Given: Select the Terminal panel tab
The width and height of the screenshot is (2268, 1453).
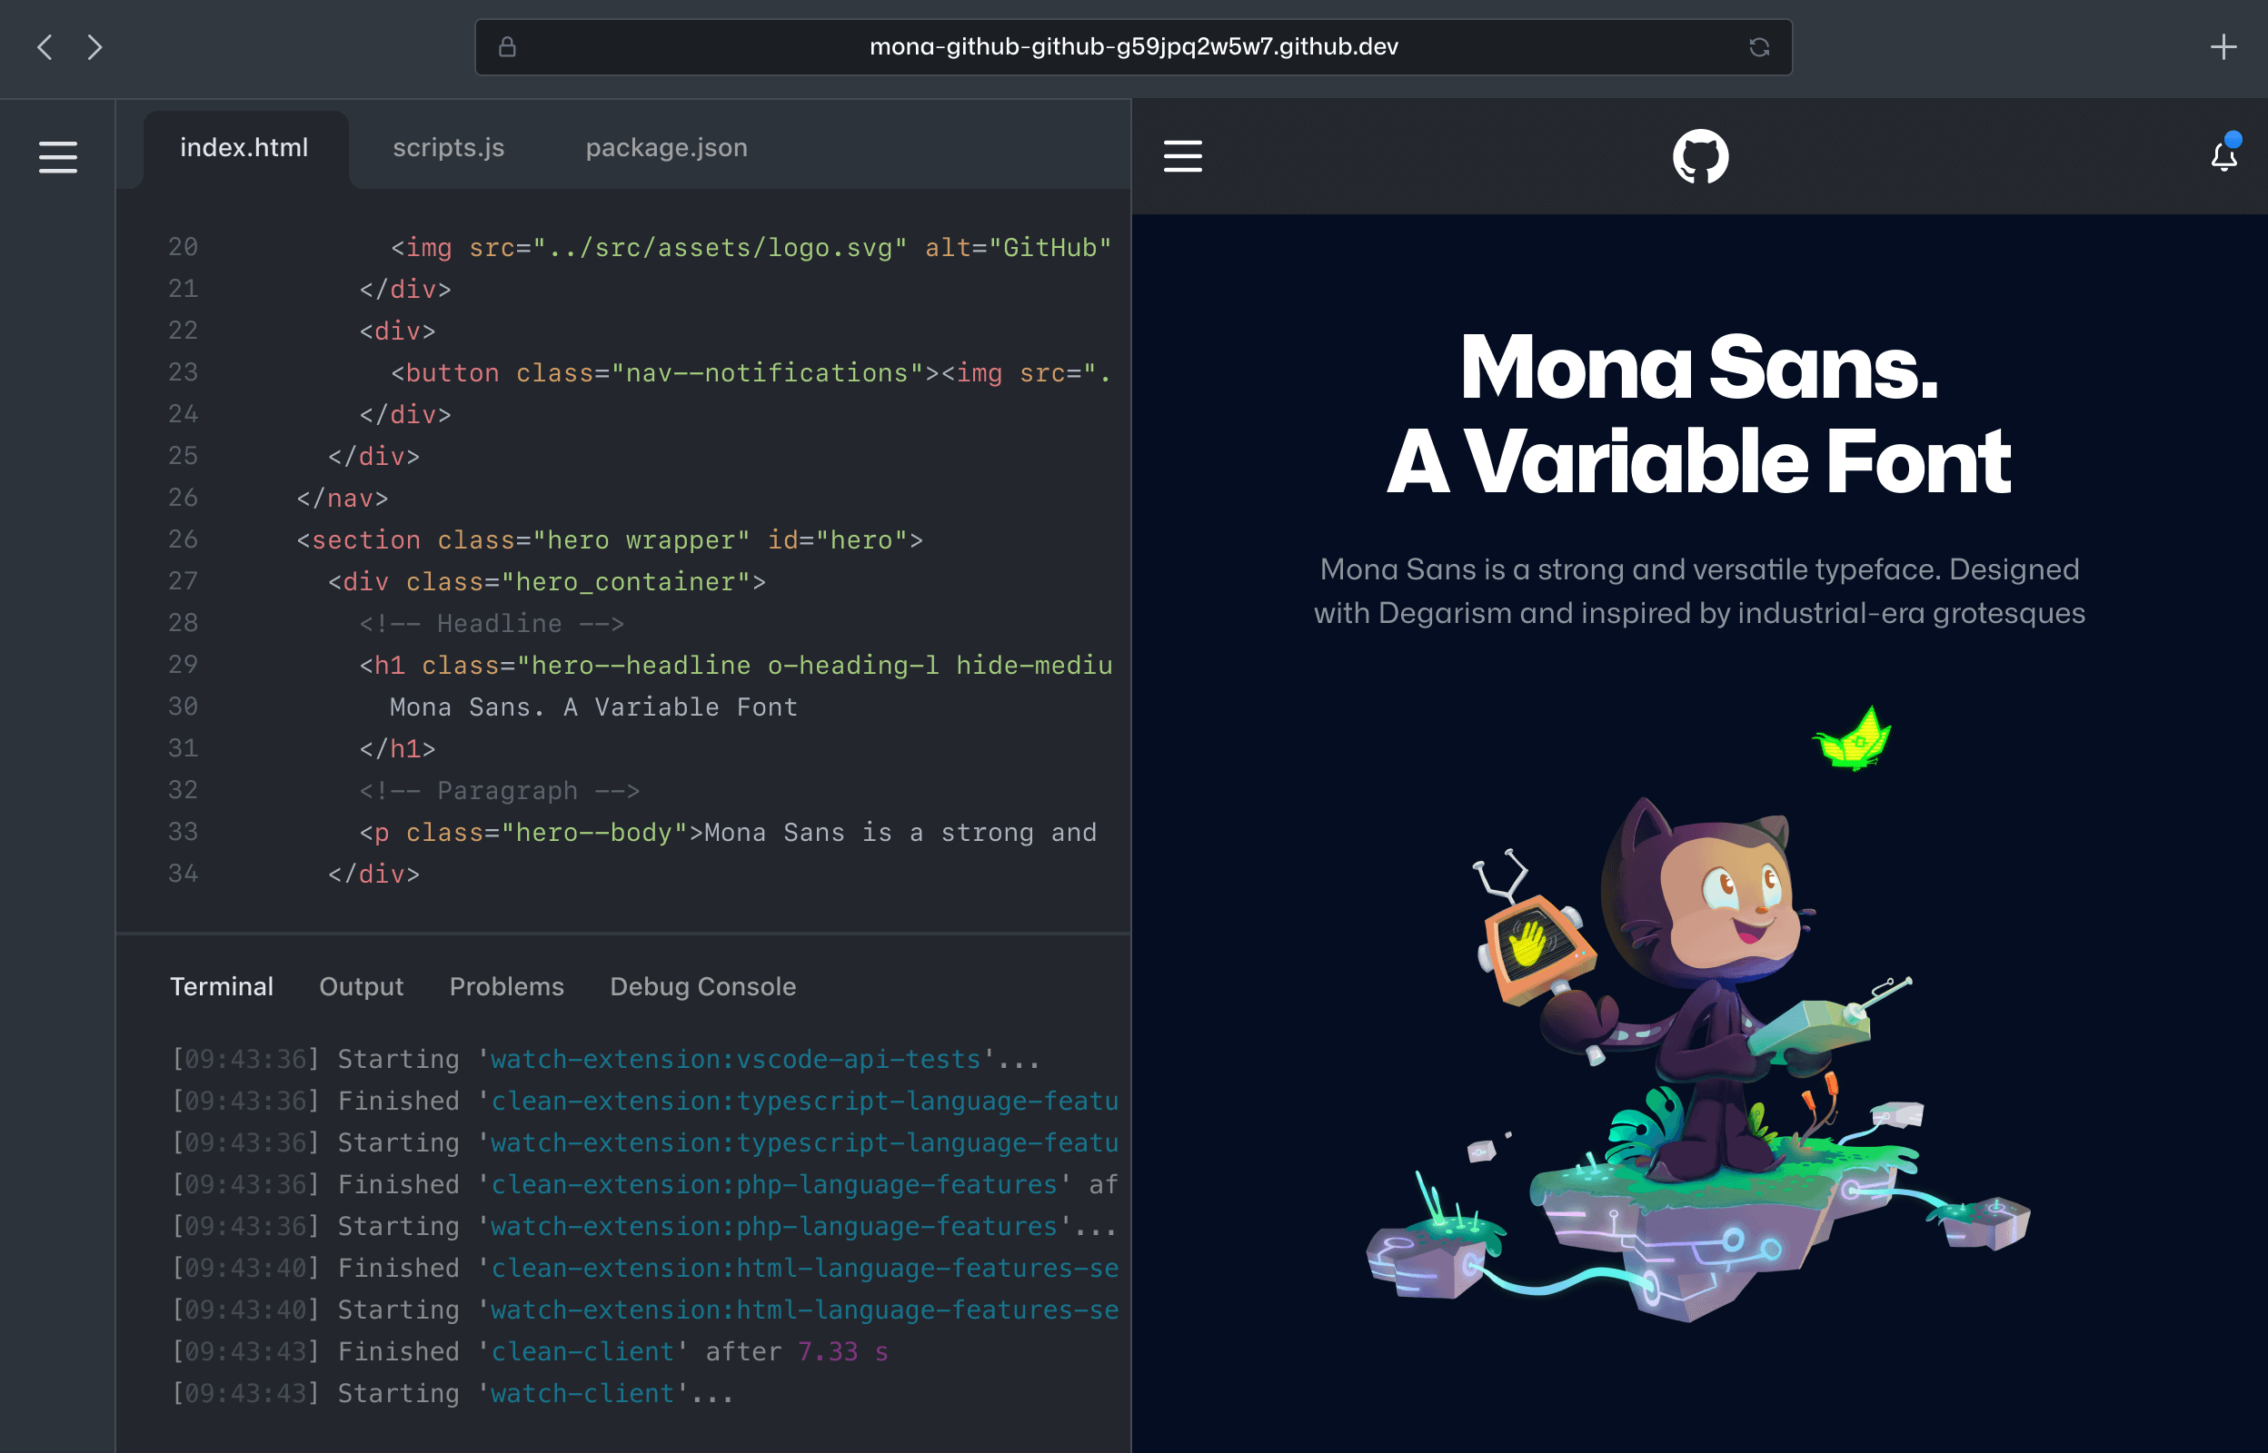Looking at the screenshot, I should click(x=222, y=985).
